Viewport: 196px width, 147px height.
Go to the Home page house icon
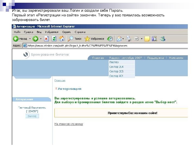[x=62, y=39]
